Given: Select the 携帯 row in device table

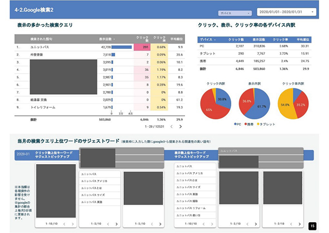Looking at the screenshot, I should point(254,61).
